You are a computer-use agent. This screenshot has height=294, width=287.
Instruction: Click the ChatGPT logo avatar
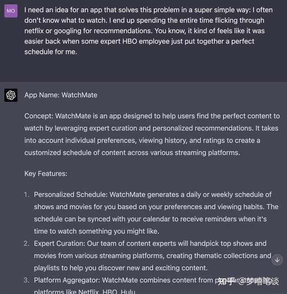point(11,95)
